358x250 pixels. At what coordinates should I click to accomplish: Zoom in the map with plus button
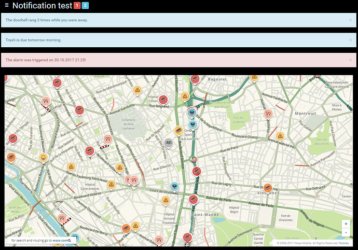[x=346, y=224]
